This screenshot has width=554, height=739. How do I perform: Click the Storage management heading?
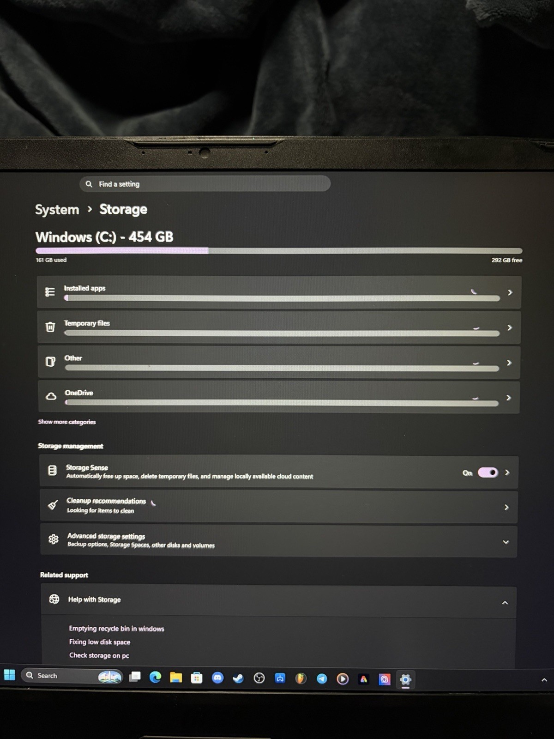click(x=71, y=446)
